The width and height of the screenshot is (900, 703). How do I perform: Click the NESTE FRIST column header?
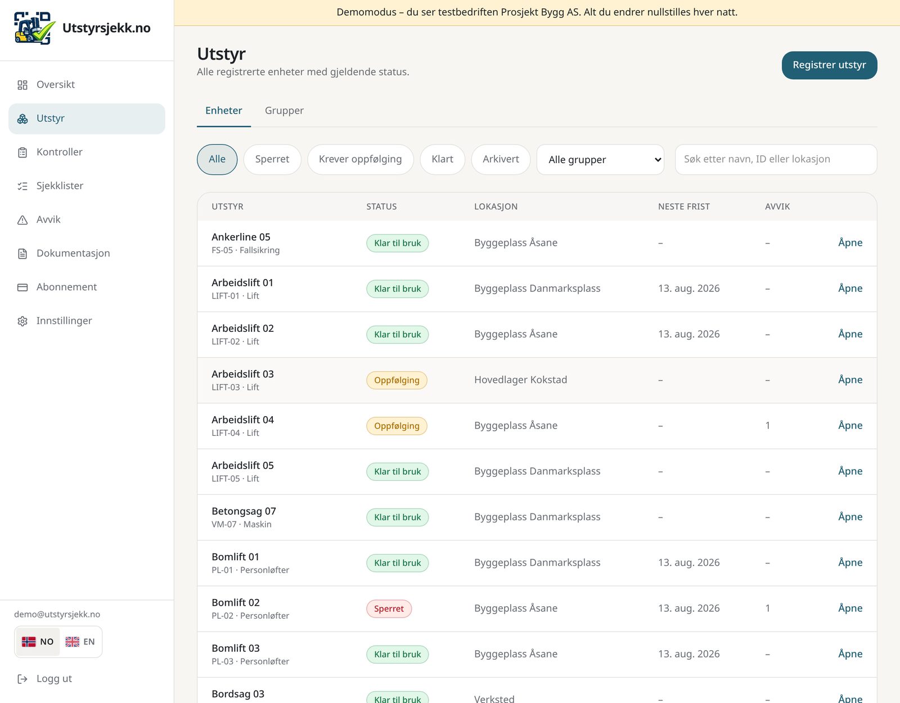pyautogui.click(x=683, y=207)
